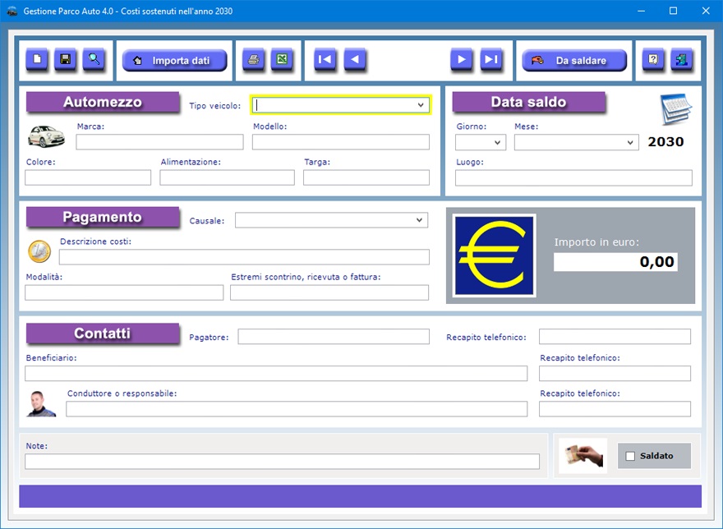Click the Estremi scontrino, ricevuta o fattura field
This screenshot has width=723, height=529.
tap(329, 292)
